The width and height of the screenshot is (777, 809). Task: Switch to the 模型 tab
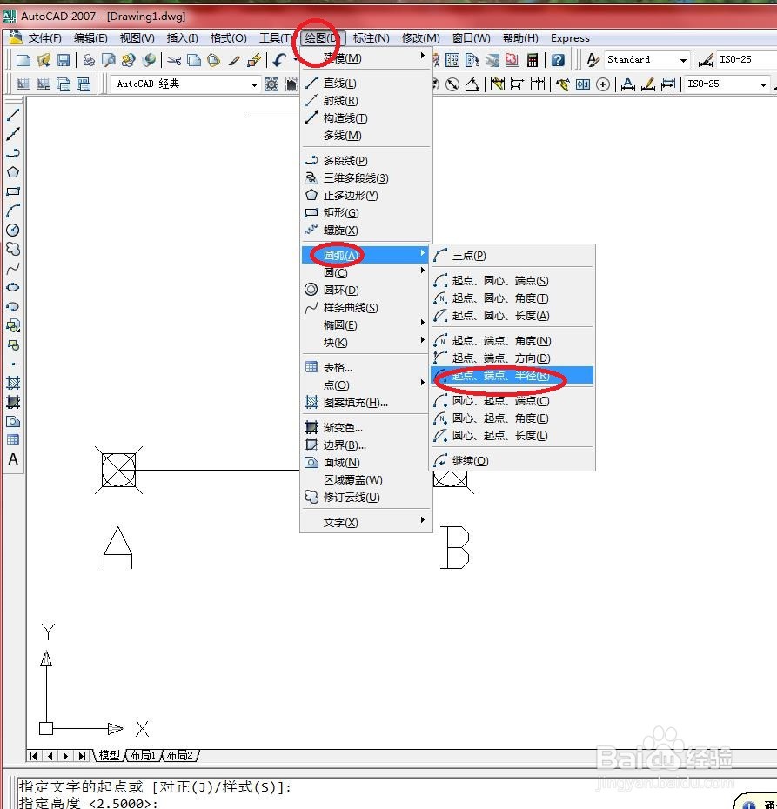pos(109,755)
